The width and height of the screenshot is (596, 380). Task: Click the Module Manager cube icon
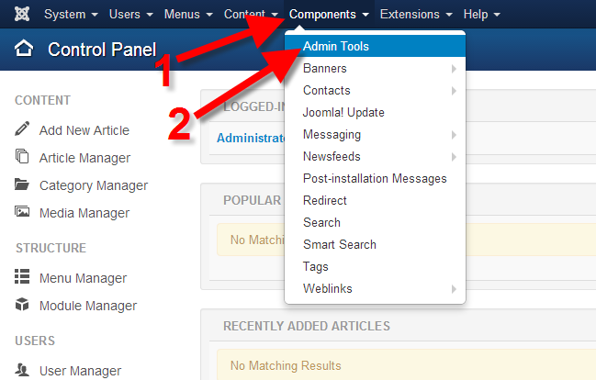(22, 305)
